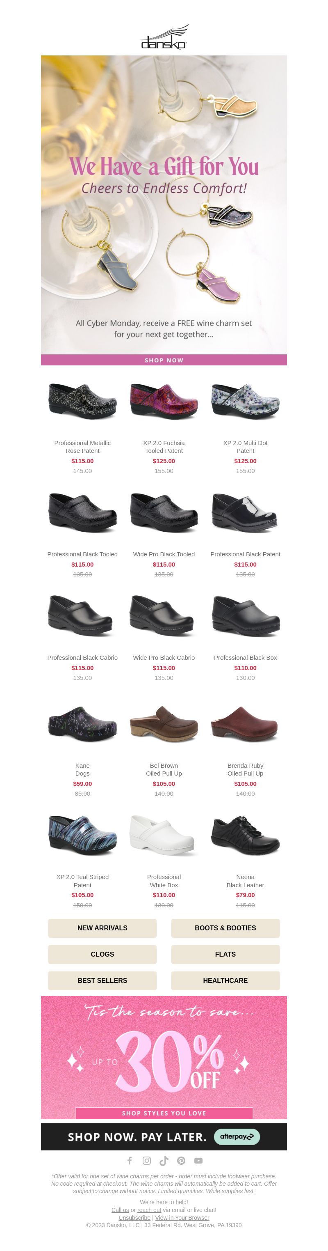Click the pink SHOP NOW banner button
Screen dimensions: 328x1251
coord(164,360)
